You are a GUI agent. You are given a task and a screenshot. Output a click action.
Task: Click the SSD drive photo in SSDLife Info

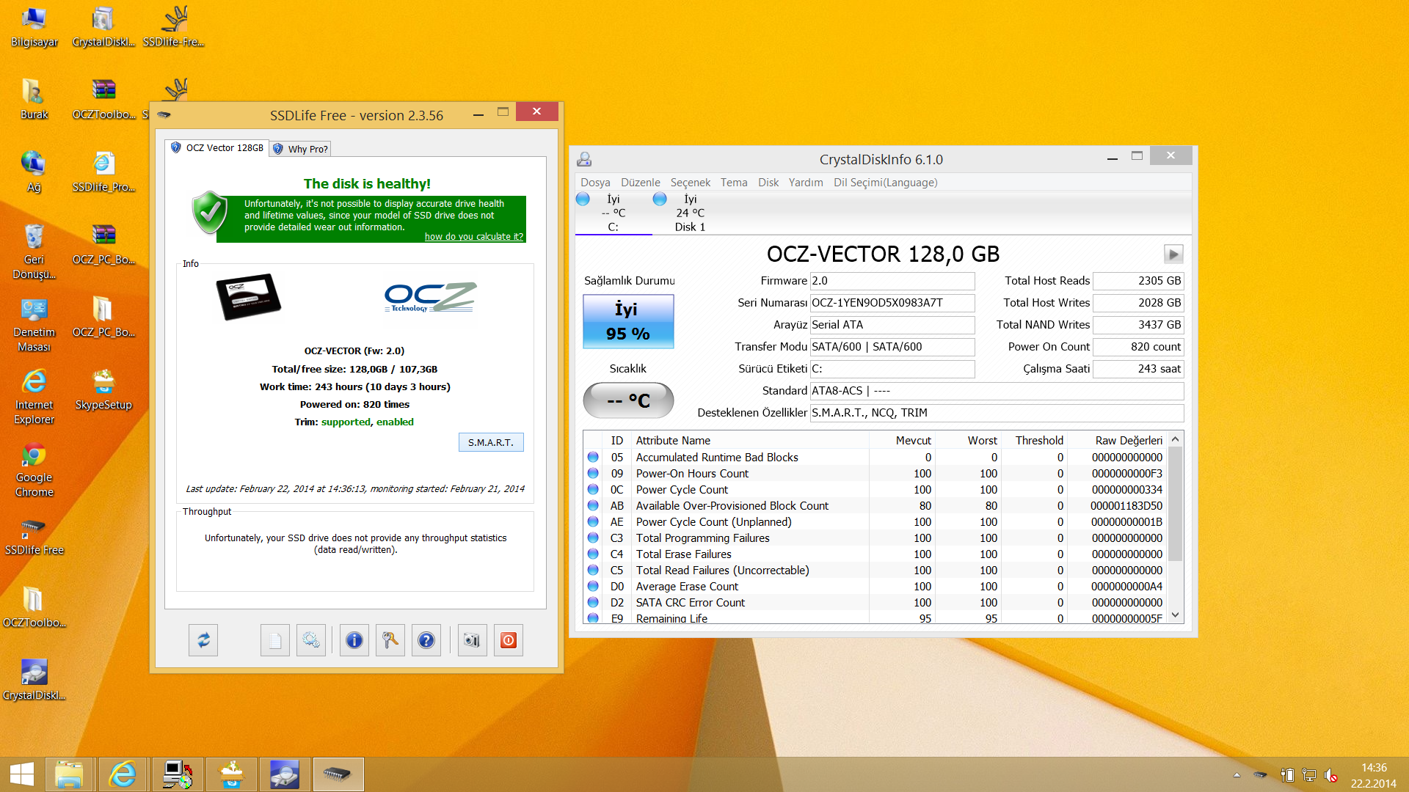249,297
